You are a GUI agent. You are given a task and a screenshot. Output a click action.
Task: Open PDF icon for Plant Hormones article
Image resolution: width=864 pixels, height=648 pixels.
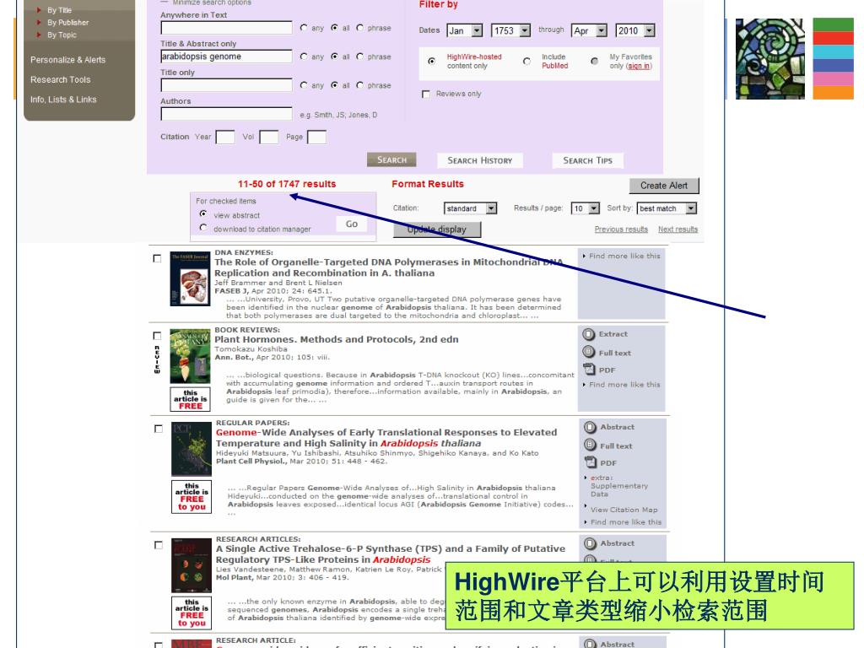(x=589, y=370)
